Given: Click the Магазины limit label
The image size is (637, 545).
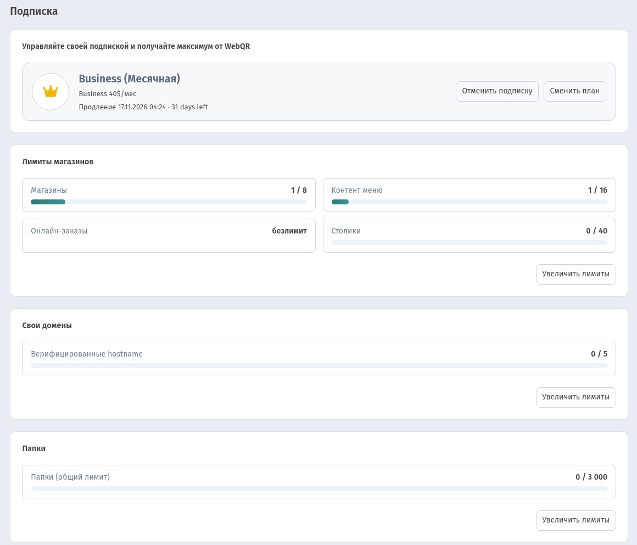Looking at the screenshot, I should [x=49, y=190].
